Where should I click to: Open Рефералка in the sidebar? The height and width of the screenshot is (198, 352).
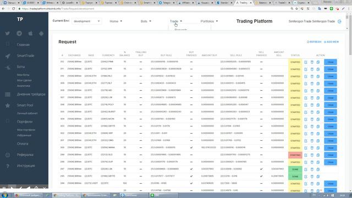click(25, 155)
